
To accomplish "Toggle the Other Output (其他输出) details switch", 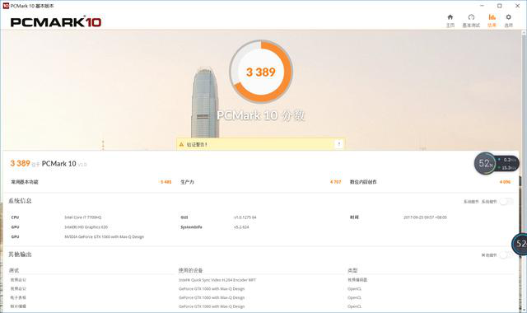I will [x=506, y=255].
